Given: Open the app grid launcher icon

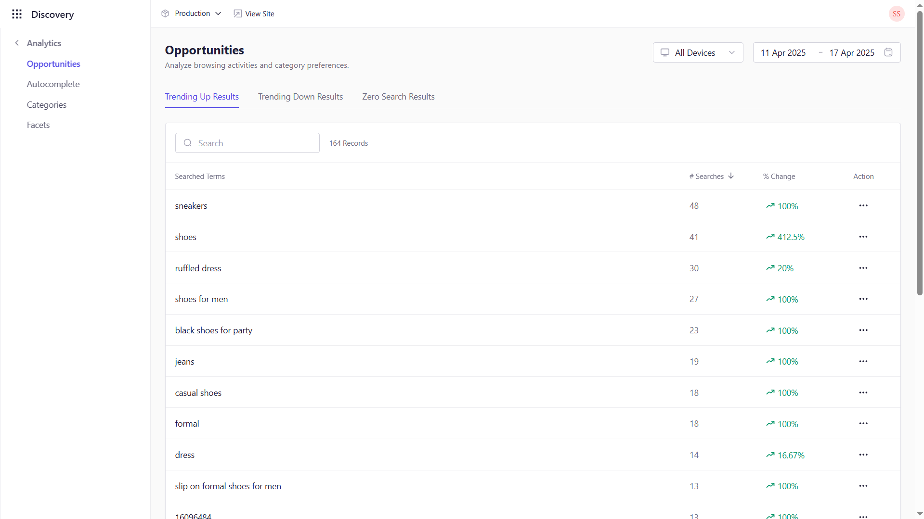Looking at the screenshot, I should pos(17,14).
